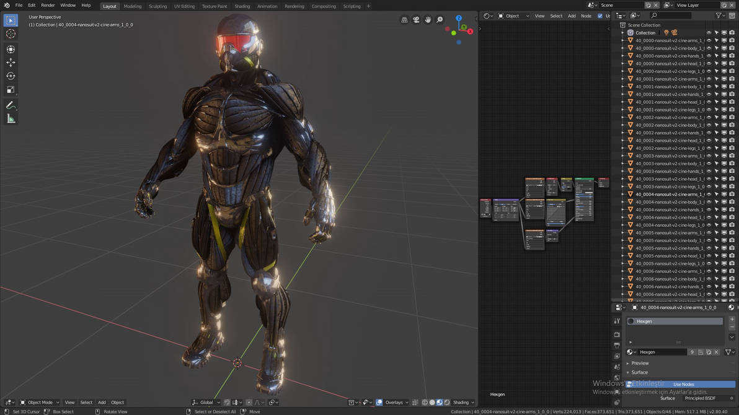The height and width of the screenshot is (415, 739).
Task: Toggle visibility of 40_0000-nanosuit-v2-cine-arms object
Action: pos(709,40)
